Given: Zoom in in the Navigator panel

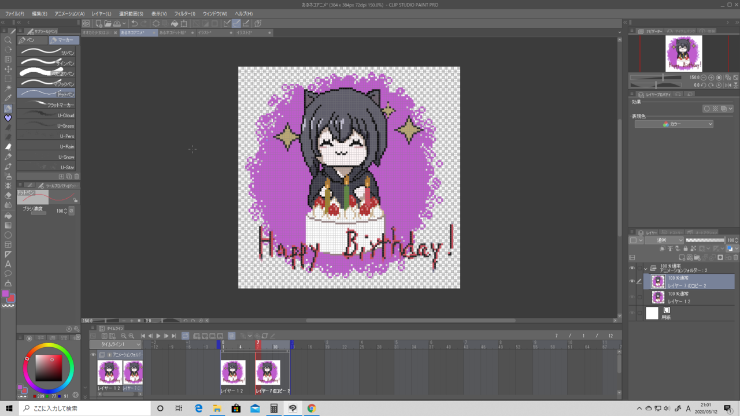Looking at the screenshot, I should pos(711,77).
